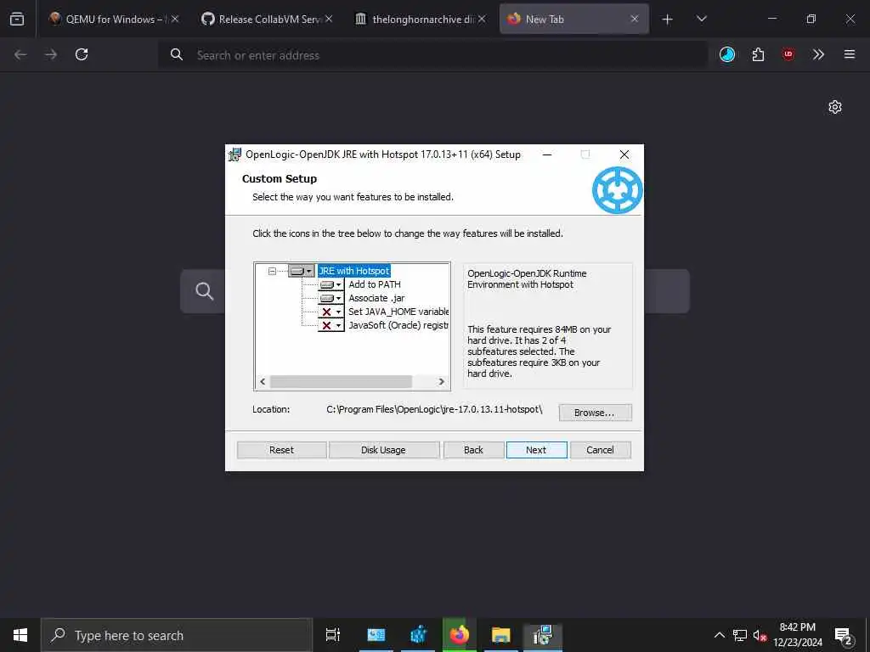Open the network status tray icon
Viewport: 870px width, 652px height.
coord(740,635)
